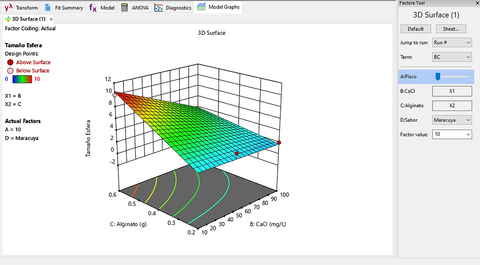Click the D = Maracuya actual factor text
Viewport: 480px width, 265px height.
22,138
